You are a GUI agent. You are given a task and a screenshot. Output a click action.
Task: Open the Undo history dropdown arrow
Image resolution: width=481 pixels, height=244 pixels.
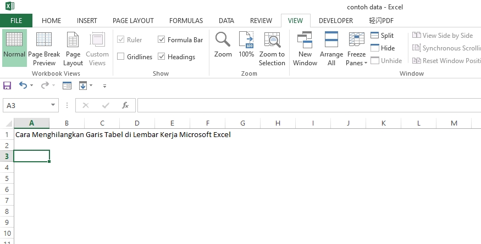click(x=31, y=86)
